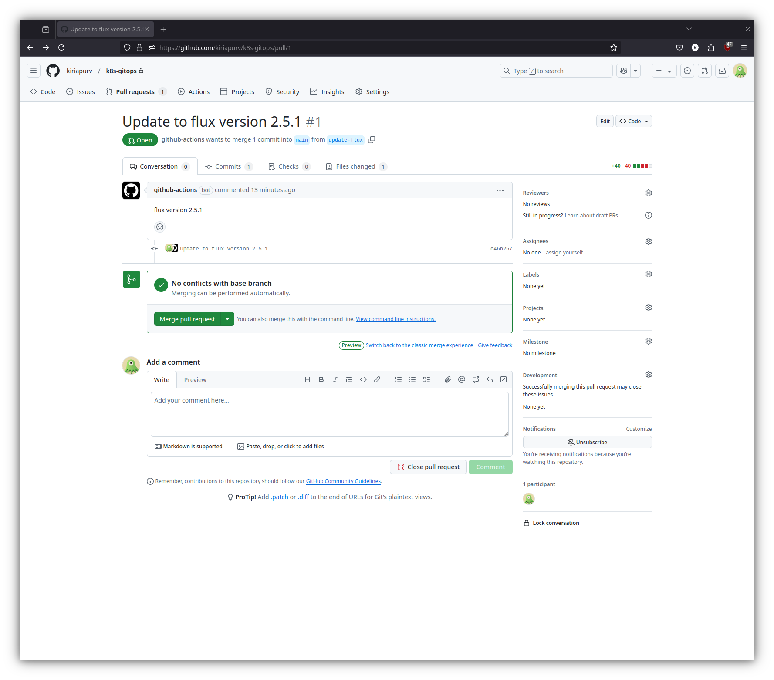Insert a task list in the comment
Image resolution: width=774 pixels, height=680 pixels.
(426, 379)
